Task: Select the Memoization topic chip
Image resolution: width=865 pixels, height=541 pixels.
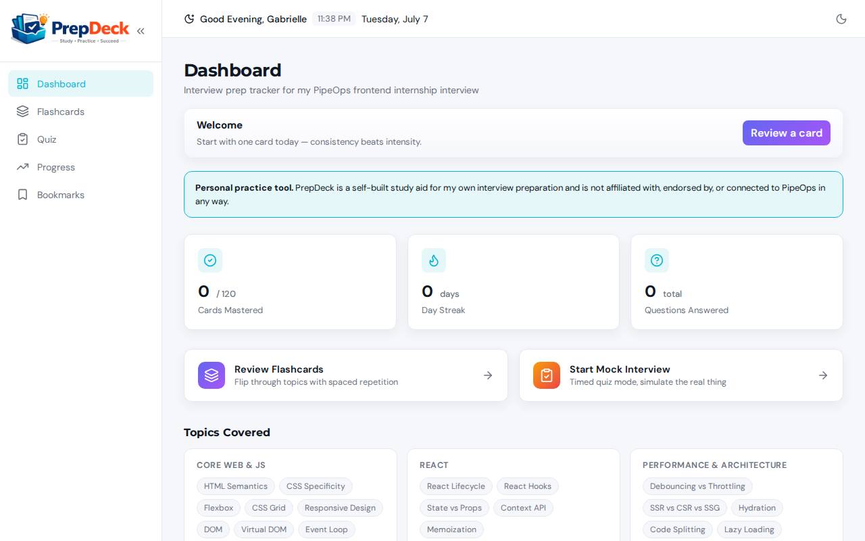Action: click(451, 530)
